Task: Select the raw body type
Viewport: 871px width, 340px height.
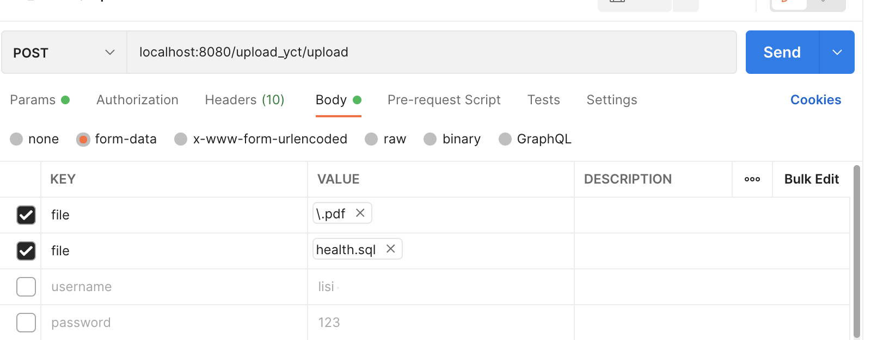Action: (x=372, y=140)
